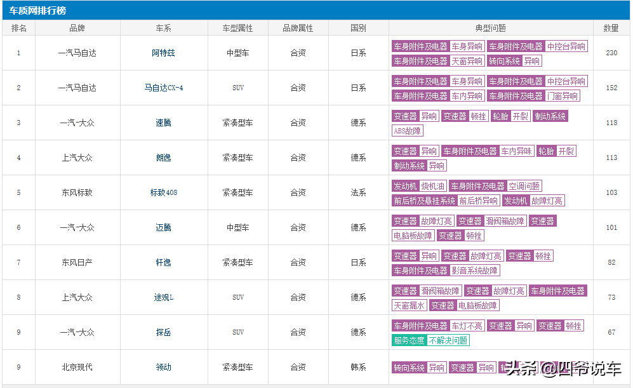
Task: Open the 速腾 car series link
Action: point(164,123)
